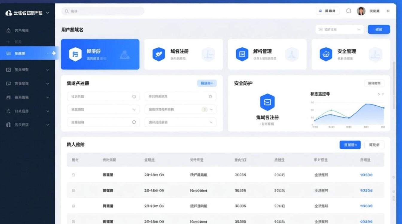The image size is (402, 224).
Task: Click the 域名注册 rocket card icon
Action: tap(159, 54)
